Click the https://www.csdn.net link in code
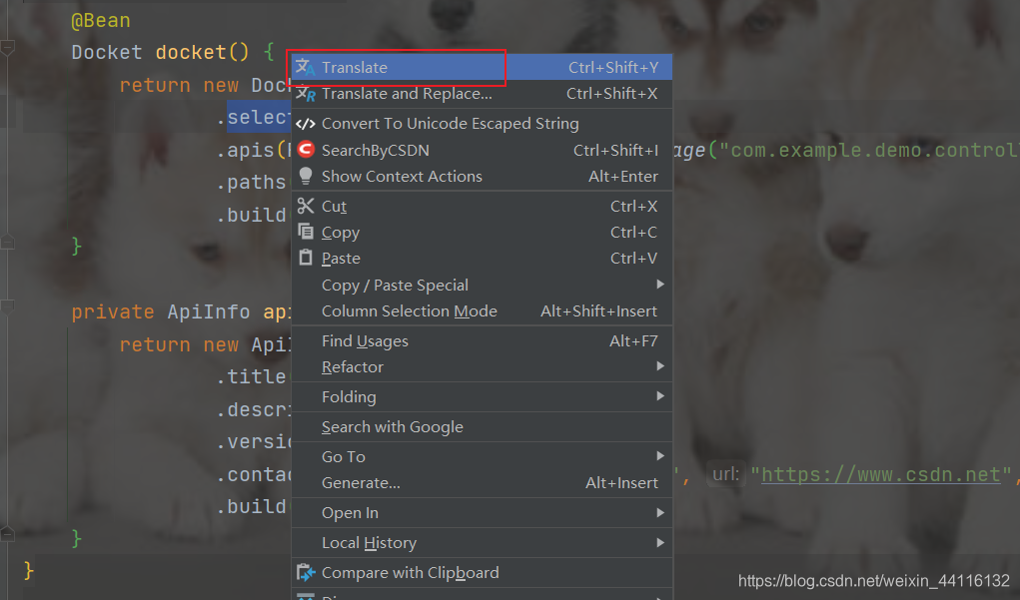 pyautogui.click(x=881, y=474)
